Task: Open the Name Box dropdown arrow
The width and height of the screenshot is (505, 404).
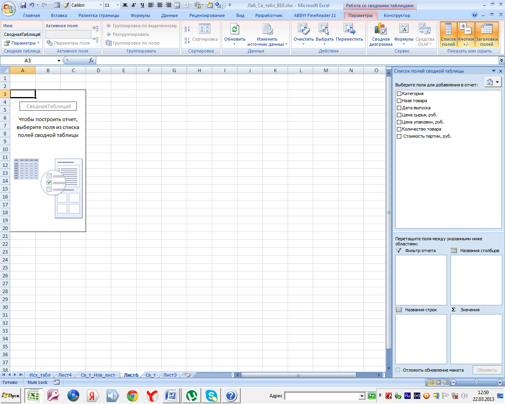Action: pos(59,61)
